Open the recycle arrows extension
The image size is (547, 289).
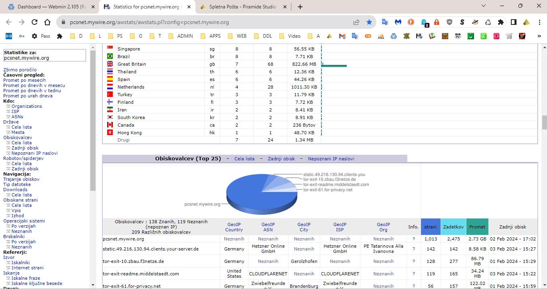pyautogui.click(x=488, y=22)
